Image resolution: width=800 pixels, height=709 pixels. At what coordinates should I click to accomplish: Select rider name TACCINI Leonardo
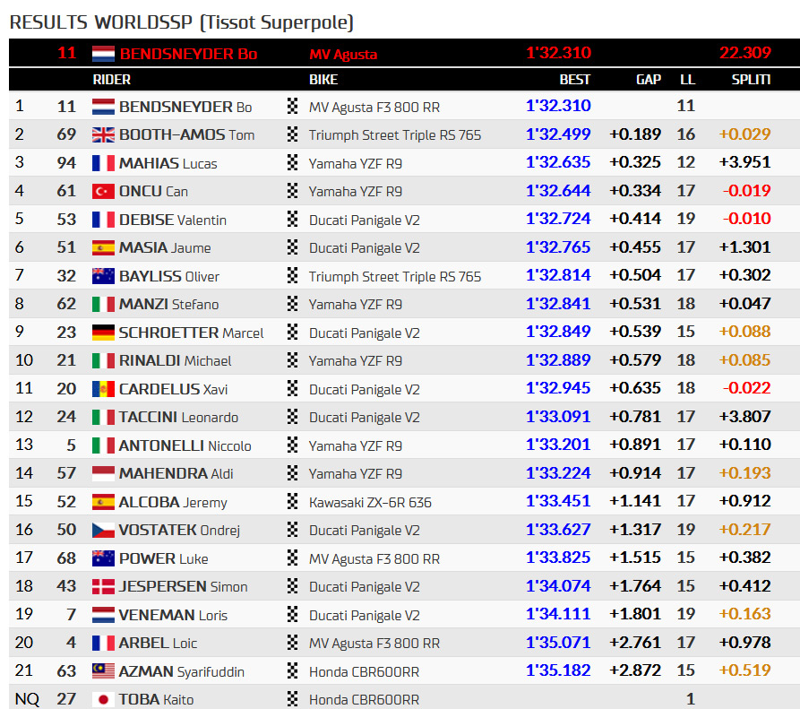178,417
